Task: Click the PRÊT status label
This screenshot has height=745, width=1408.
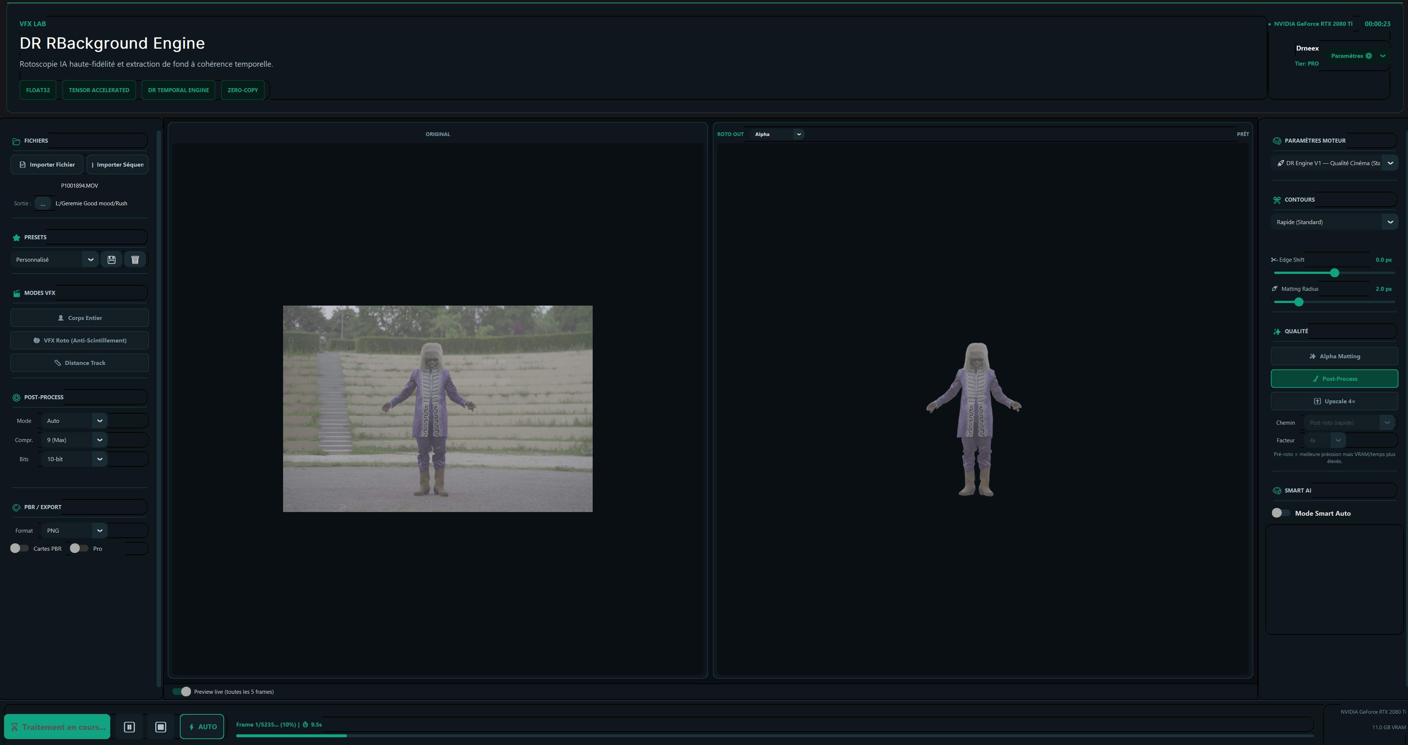Action: [x=1243, y=135]
